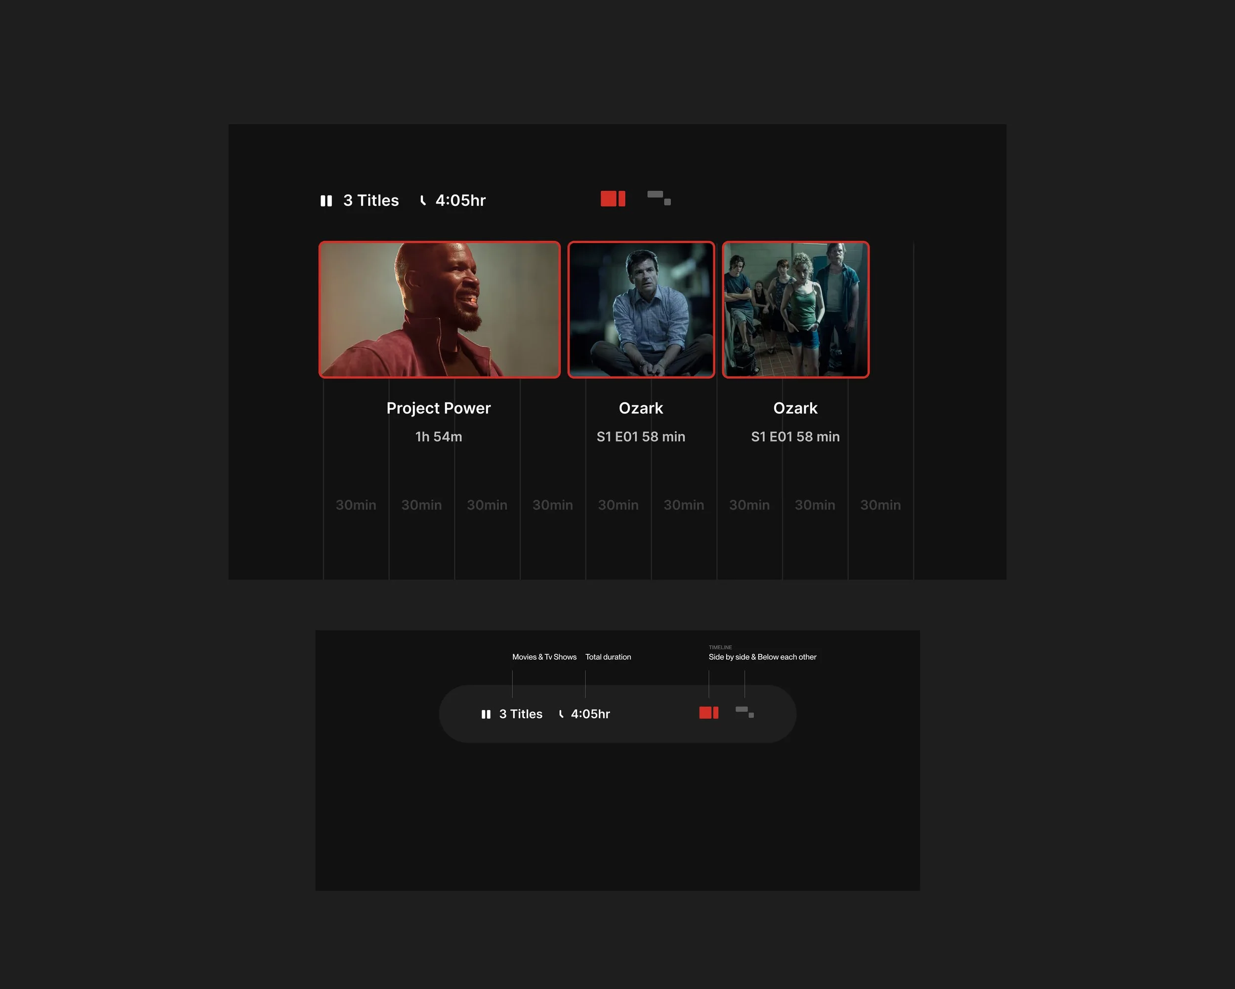Click the small "TIMELINE" caption
The height and width of the screenshot is (989, 1235).
(720, 648)
